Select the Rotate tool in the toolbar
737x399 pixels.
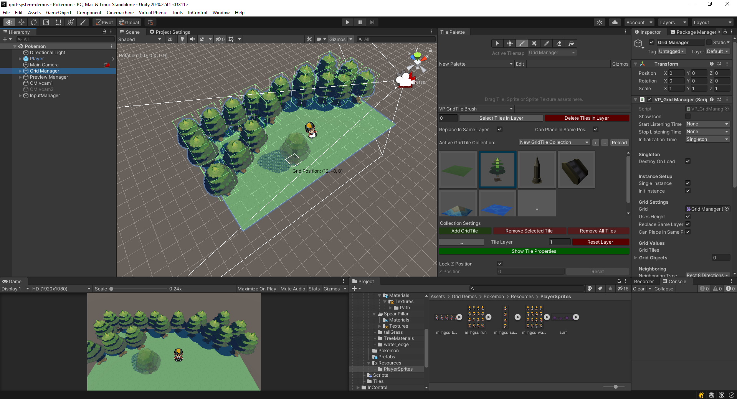pyautogui.click(x=34, y=22)
